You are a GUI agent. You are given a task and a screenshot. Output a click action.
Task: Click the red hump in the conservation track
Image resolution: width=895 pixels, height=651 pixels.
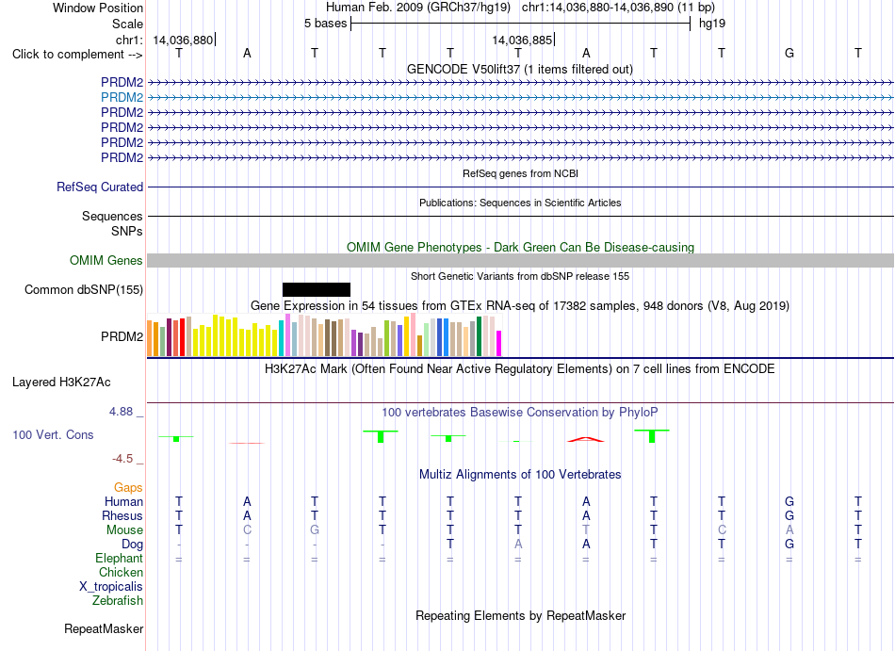point(586,439)
